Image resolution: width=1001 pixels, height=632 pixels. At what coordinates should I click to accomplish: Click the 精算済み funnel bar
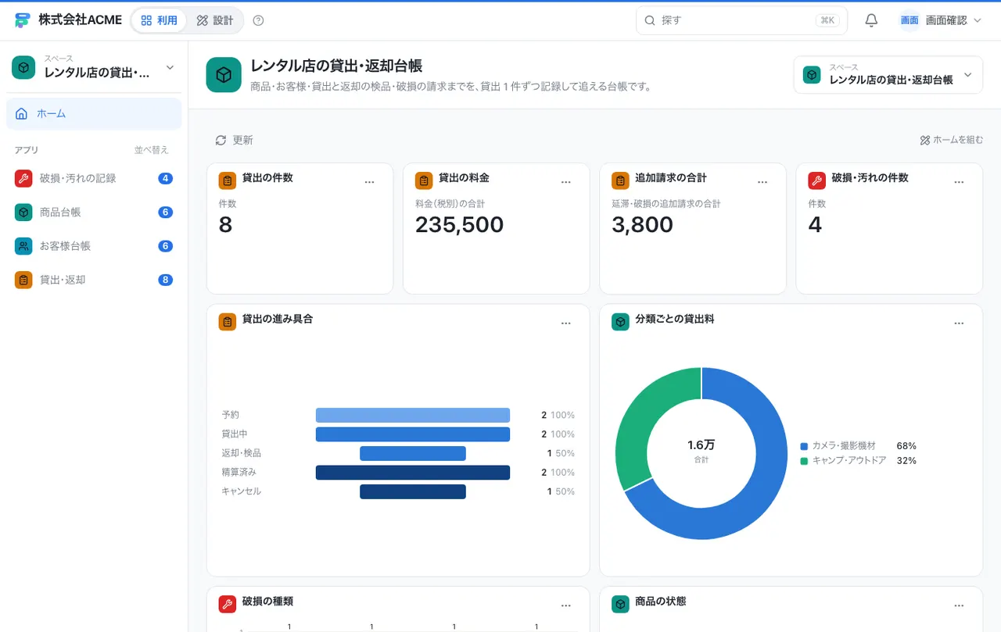click(x=413, y=473)
